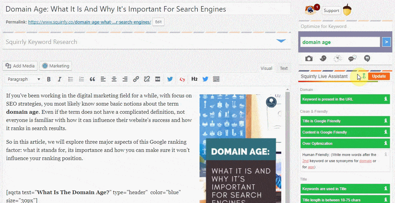Open the camera image search icon
This screenshot has width=395, height=203.
pos(309,59)
